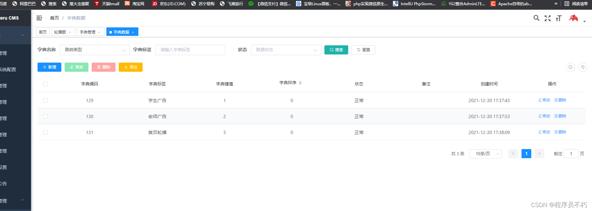Edit row 首页轮播 via 修改 link
Viewport: 592px width, 211px height.
click(x=544, y=132)
